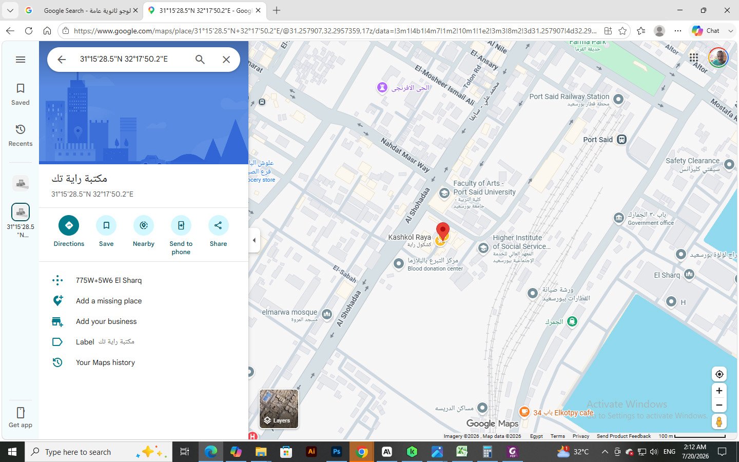Open the Google Maps hamburger menu

tap(21, 60)
